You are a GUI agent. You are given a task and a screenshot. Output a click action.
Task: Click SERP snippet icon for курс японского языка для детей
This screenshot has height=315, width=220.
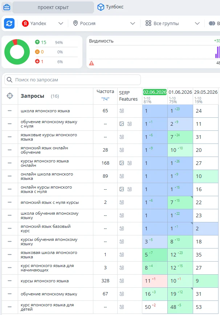[x=122, y=307]
